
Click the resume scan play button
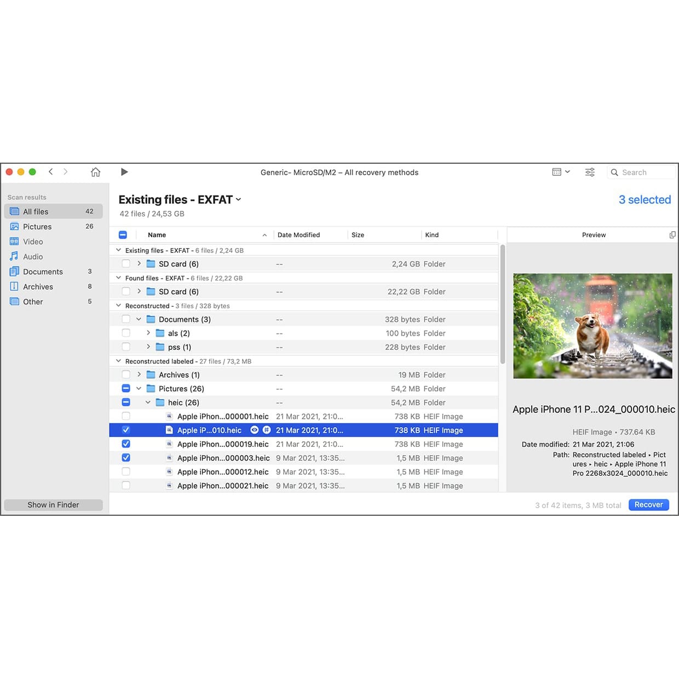tap(124, 172)
